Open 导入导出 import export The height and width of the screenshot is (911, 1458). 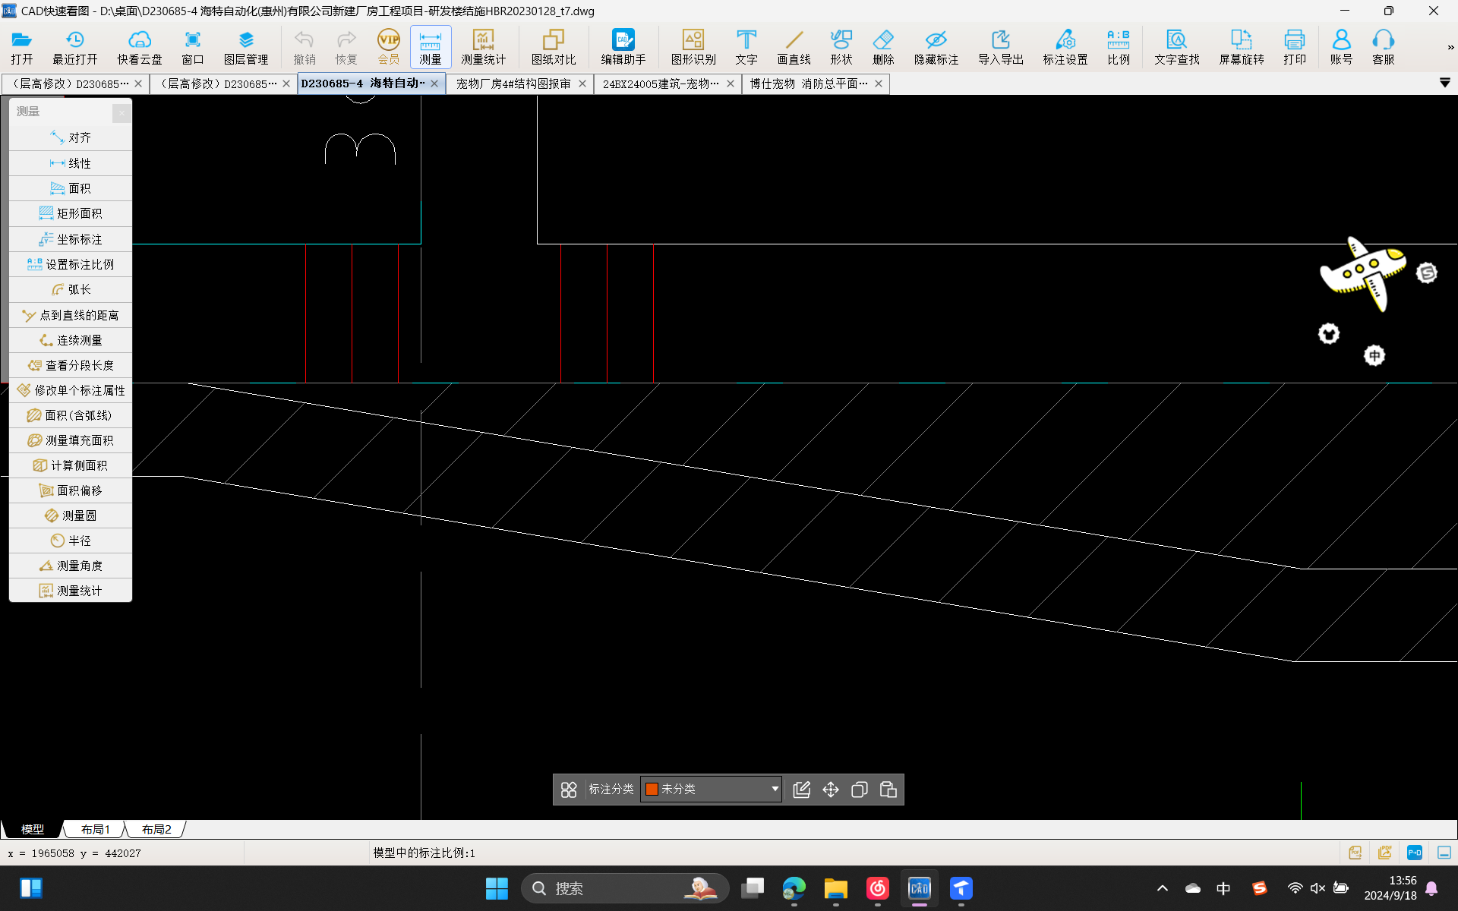click(1001, 48)
